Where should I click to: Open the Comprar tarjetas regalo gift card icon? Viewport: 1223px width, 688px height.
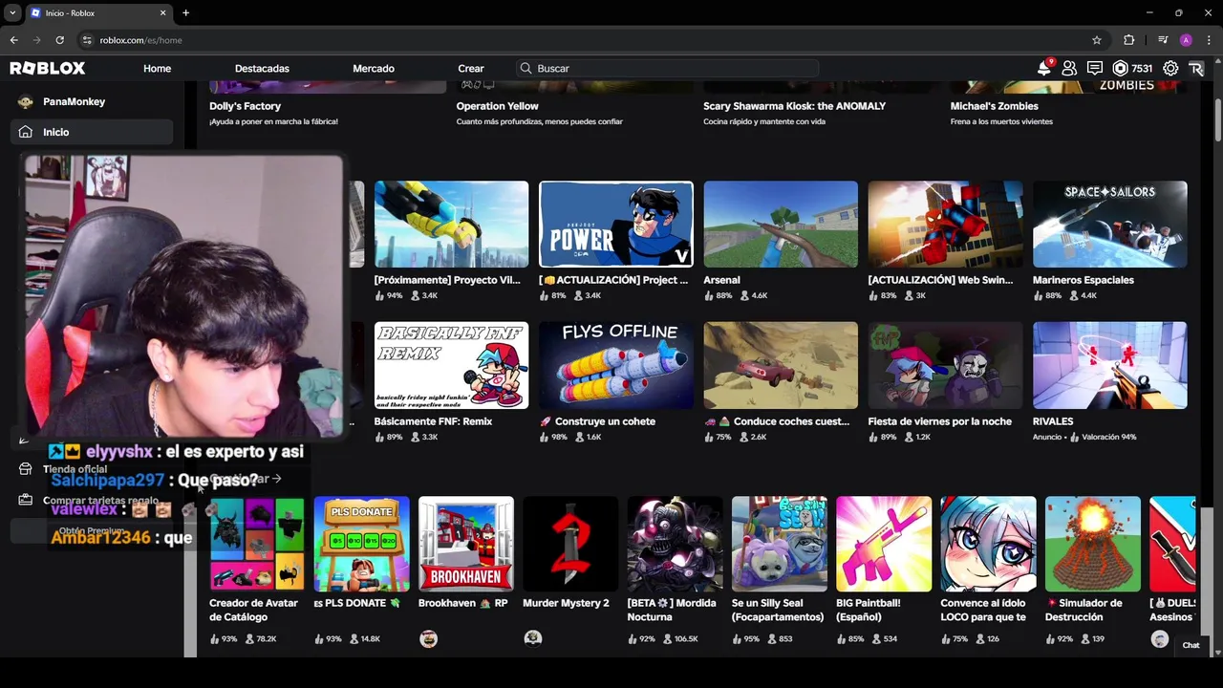[25, 500]
